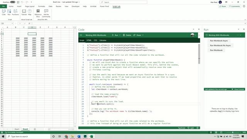The height and width of the screenshot is (139, 247).
Task: Switch to the Home ribbon tab
Action: click(x=11, y=6)
